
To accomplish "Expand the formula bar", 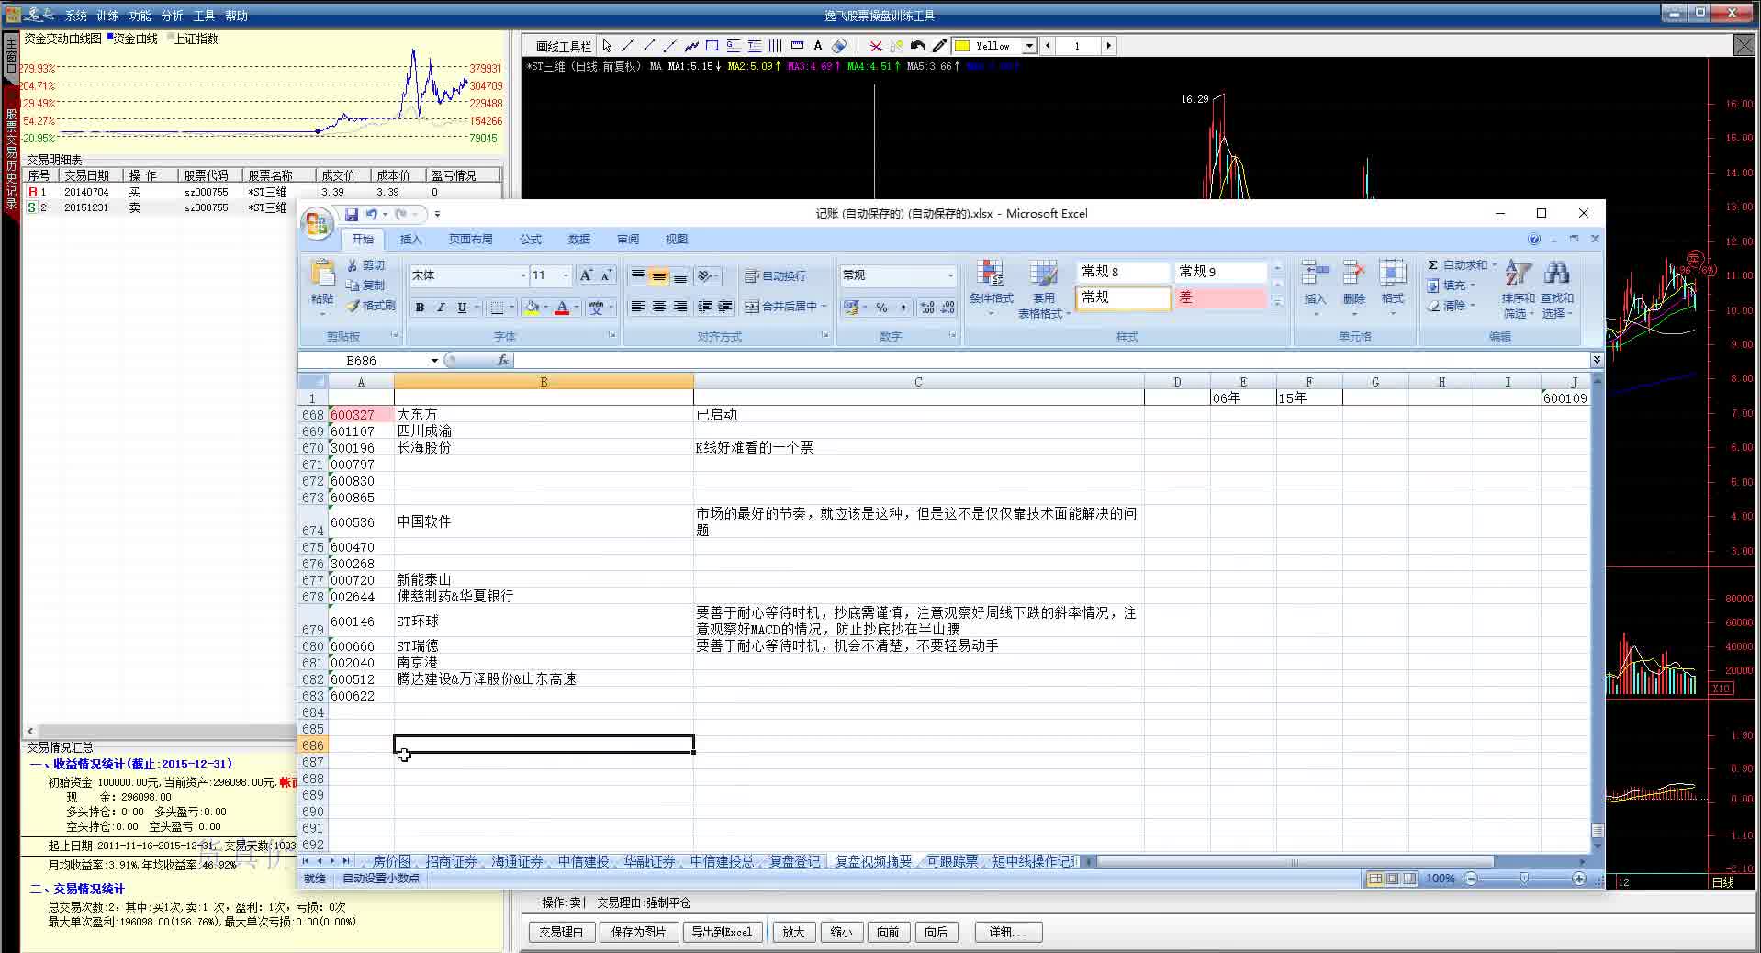I will (x=1597, y=360).
